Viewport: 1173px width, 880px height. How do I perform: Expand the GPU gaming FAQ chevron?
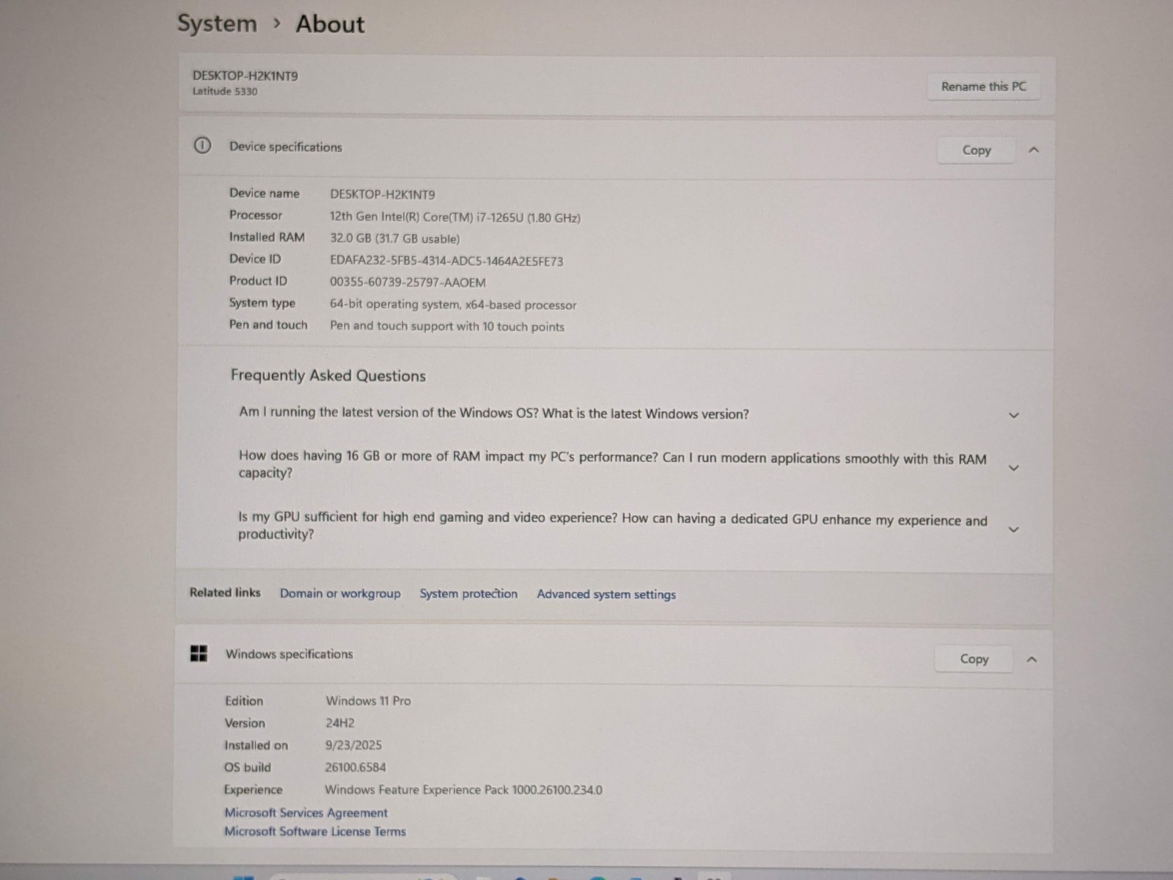[1014, 529]
